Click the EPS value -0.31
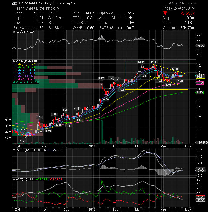Image resolution: width=208 pixels, height=212 pixels. [x=90, y=18]
